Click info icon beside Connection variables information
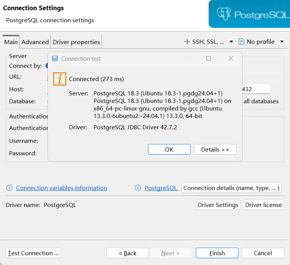Screen dimensions: 290x265 (9, 188)
